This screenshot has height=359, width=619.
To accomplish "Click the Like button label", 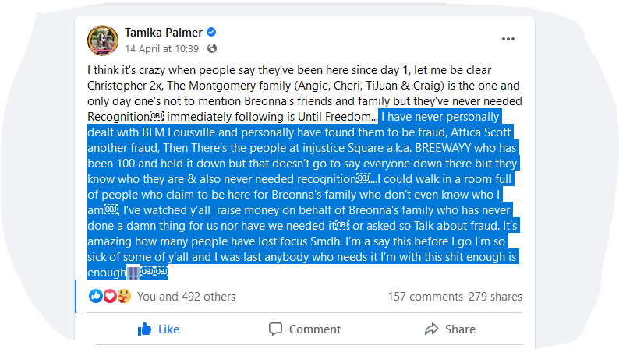I will click(168, 329).
